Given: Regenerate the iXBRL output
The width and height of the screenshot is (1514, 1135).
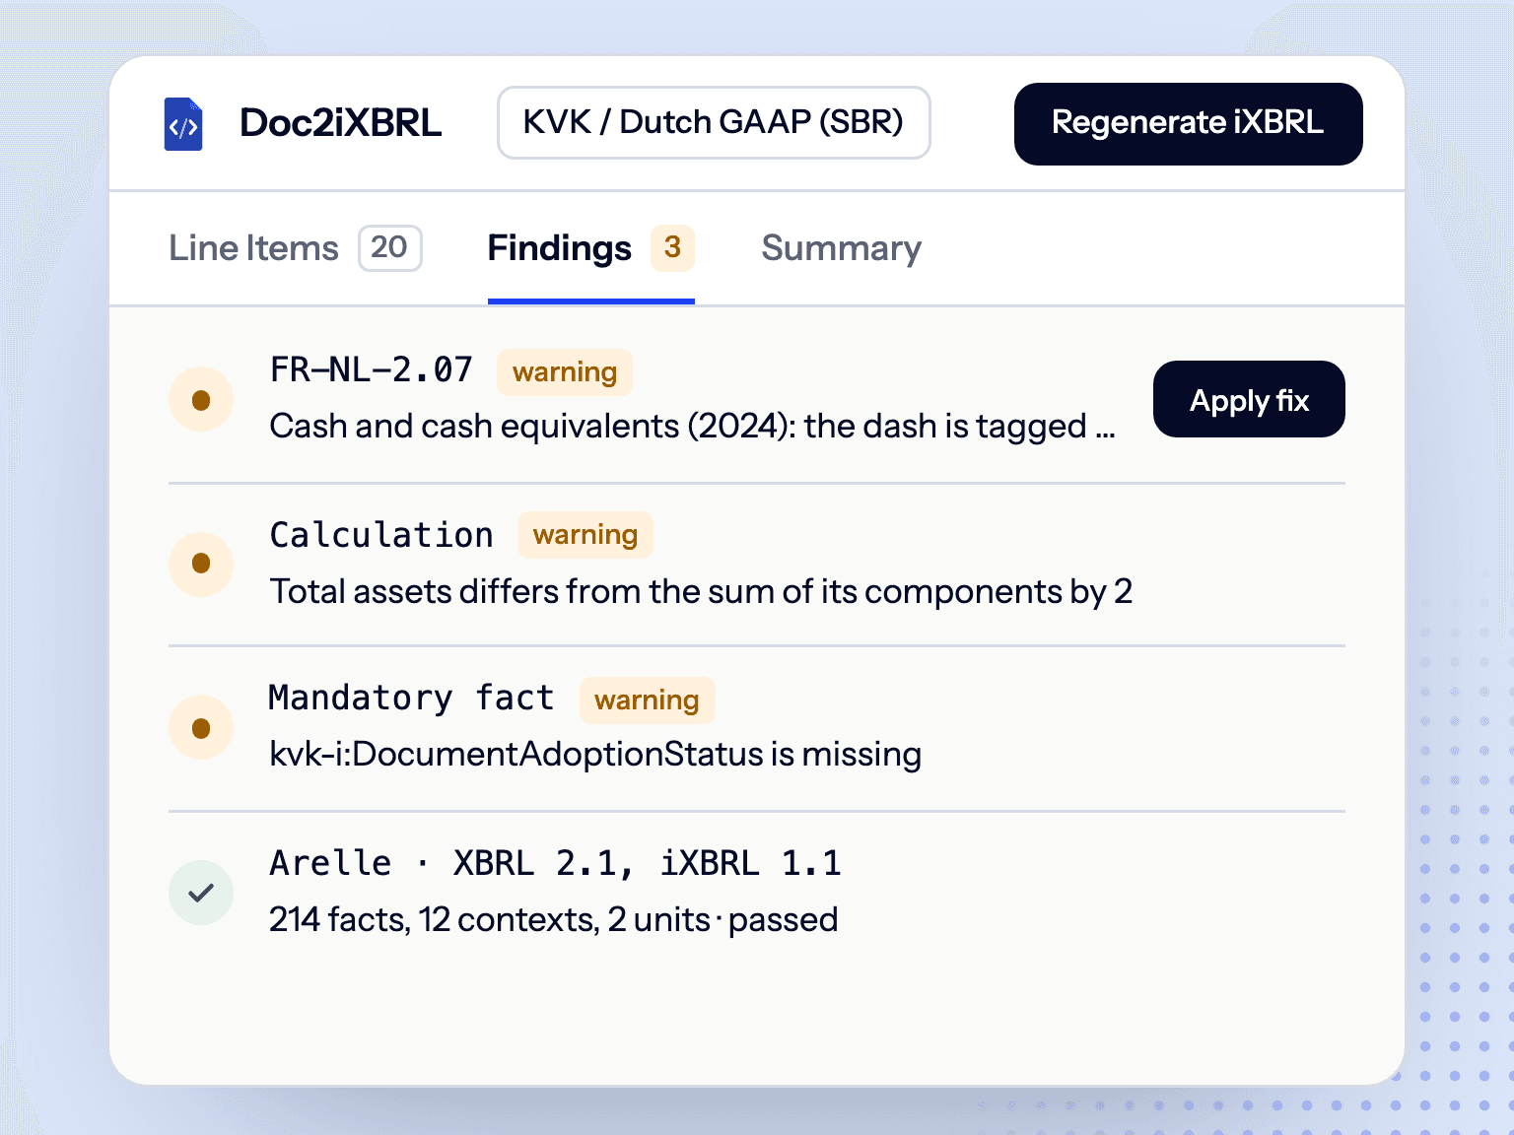Looking at the screenshot, I should click(x=1188, y=124).
